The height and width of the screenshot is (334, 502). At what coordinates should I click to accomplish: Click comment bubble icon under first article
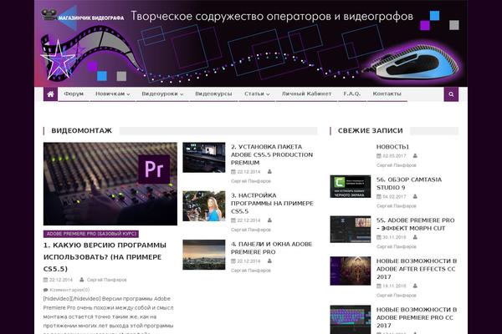(x=45, y=290)
